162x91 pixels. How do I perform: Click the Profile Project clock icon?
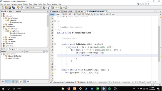click(x=66, y=7)
